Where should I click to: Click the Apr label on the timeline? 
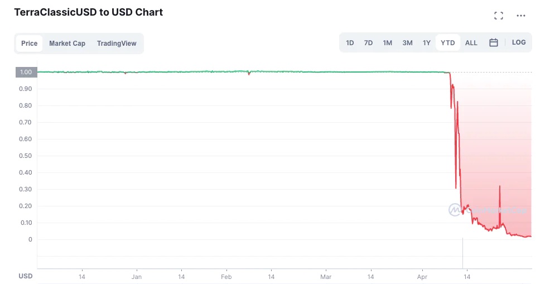422,276
